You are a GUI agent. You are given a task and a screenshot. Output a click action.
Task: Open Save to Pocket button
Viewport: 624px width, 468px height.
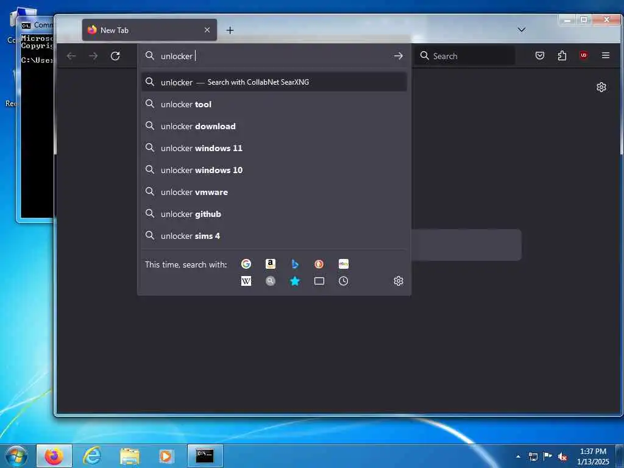tap(540, 55)
